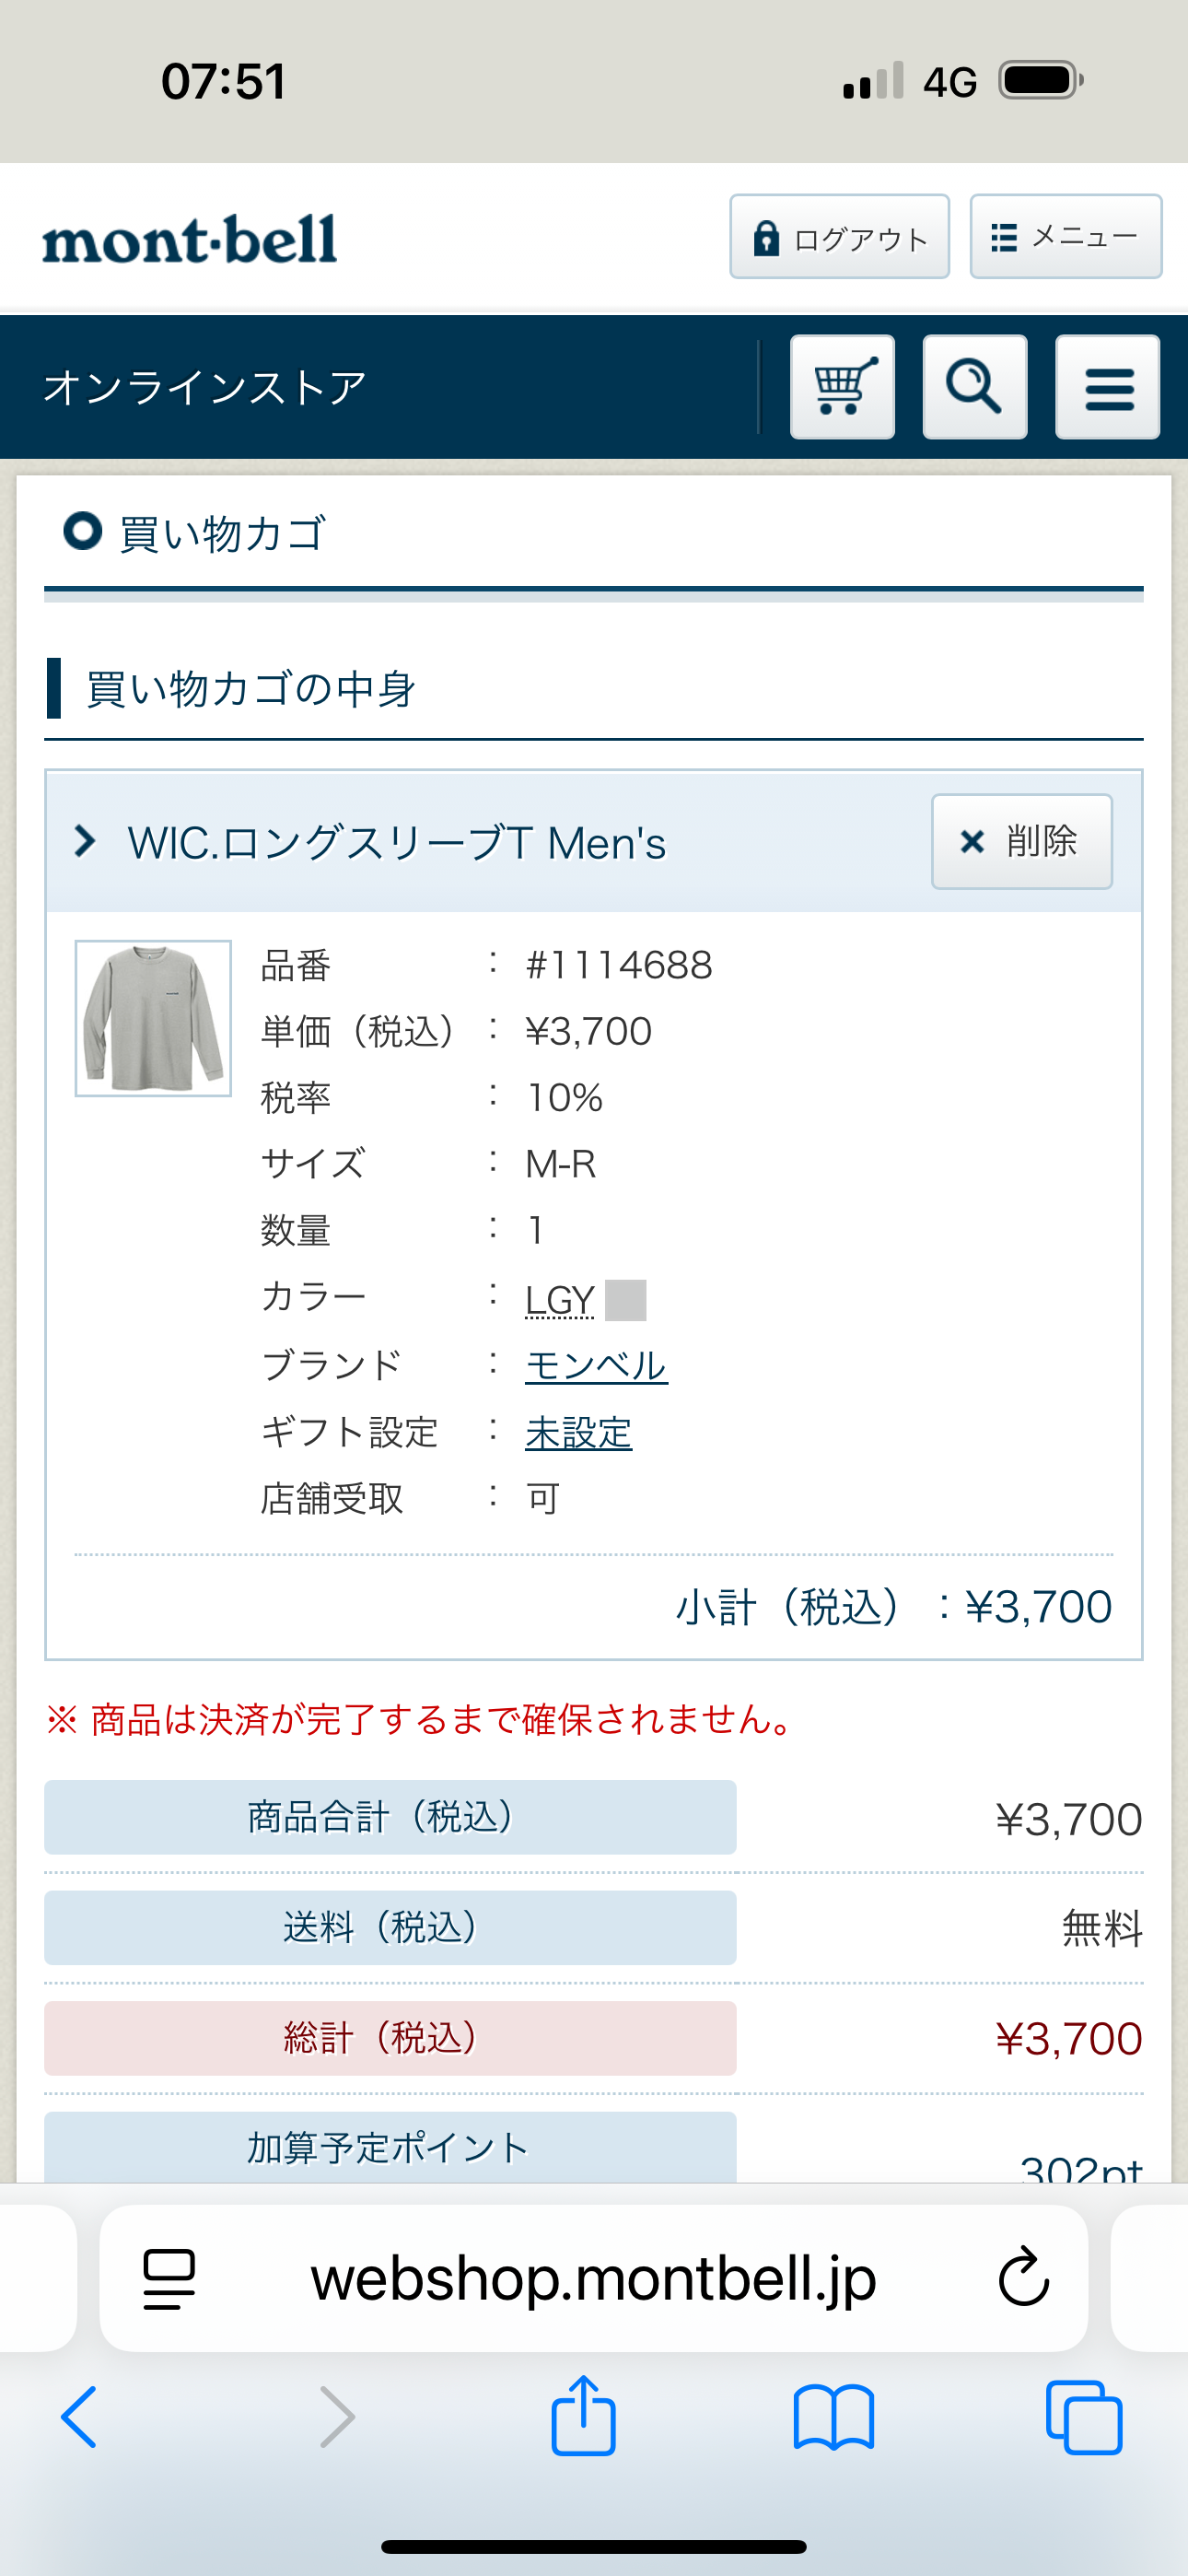The width and height of the screenshot is (1188, 2576).
Task: Open the shopping cart icon
Action: point(843,388)
